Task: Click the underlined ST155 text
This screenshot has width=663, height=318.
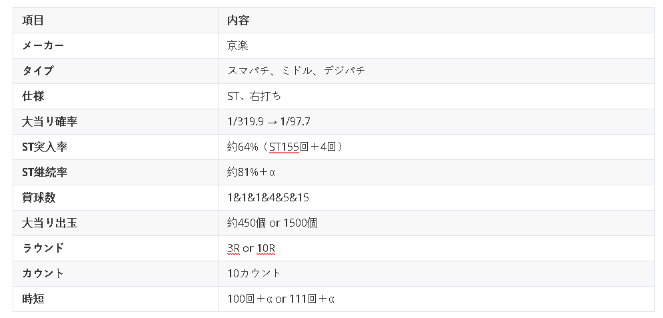Action: (285, 147)
